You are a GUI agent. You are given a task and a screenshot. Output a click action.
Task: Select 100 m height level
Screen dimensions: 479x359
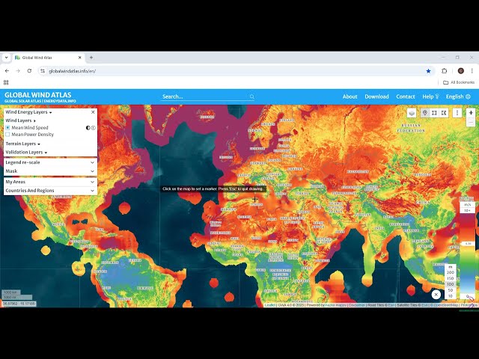click(451, 284)
